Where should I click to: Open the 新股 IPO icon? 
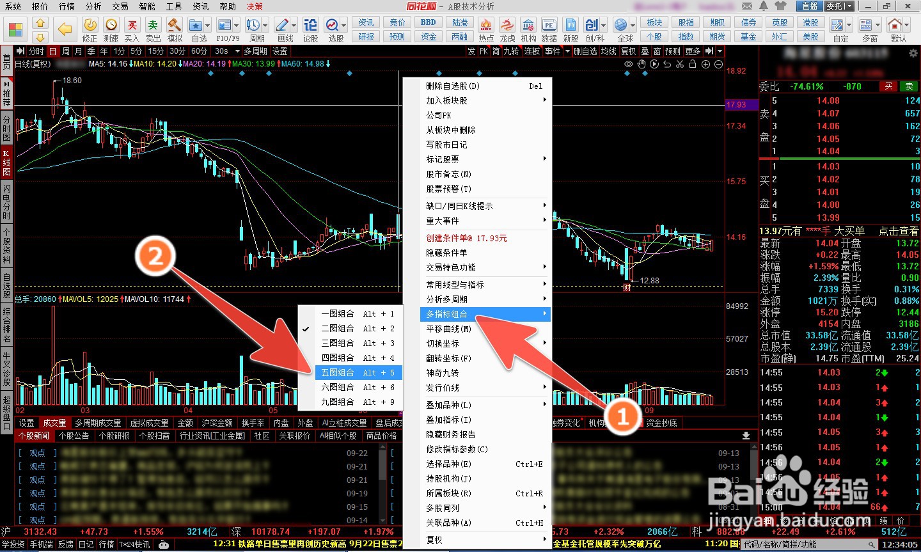pyautogui.click(x=571, y=25)
